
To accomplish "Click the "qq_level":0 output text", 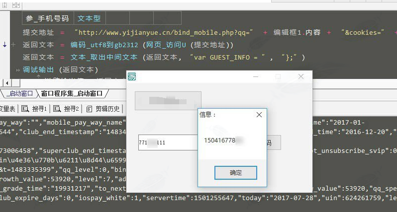I will (82, 169).
